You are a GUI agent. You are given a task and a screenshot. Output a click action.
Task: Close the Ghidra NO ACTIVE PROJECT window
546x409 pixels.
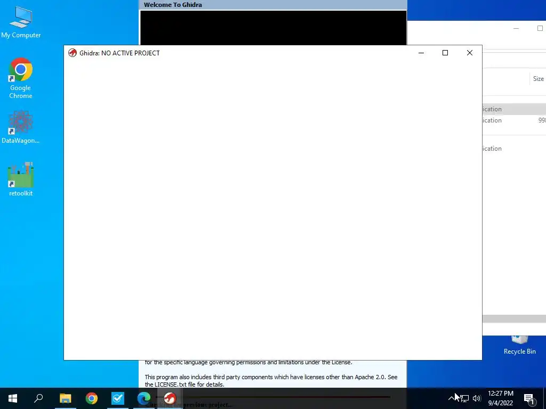click(x=470, y=53)
